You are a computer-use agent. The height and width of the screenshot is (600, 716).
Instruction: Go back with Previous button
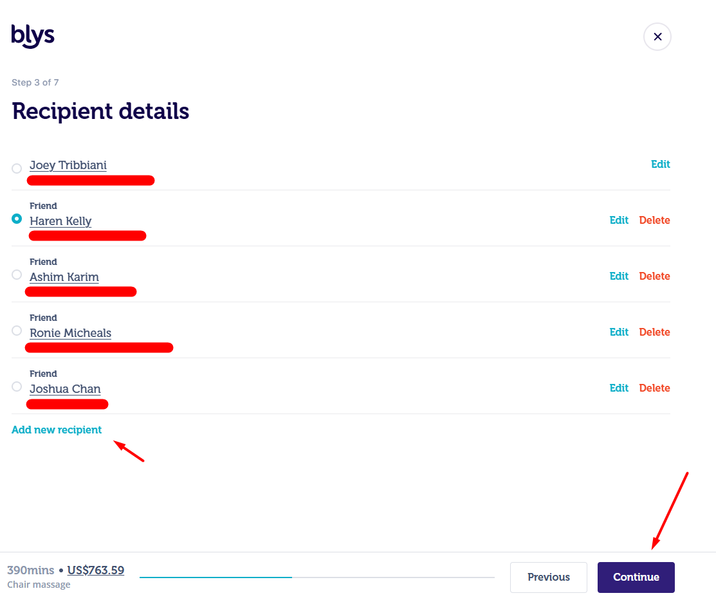[x=548, y=577]
